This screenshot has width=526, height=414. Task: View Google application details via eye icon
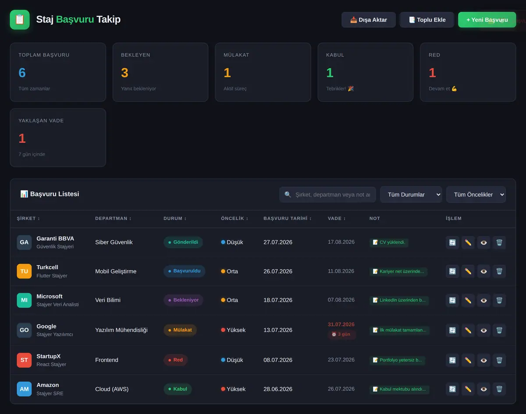pos(483,330)
